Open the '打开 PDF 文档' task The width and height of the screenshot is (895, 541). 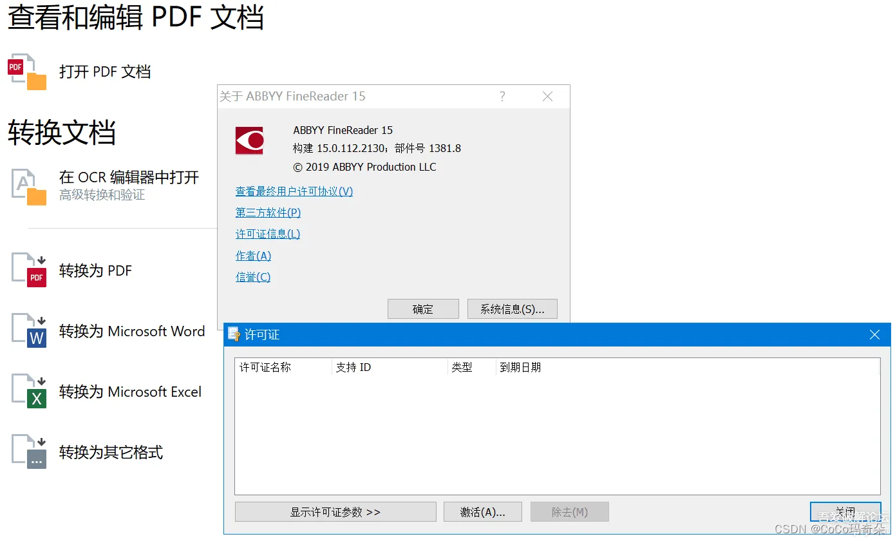105,71
